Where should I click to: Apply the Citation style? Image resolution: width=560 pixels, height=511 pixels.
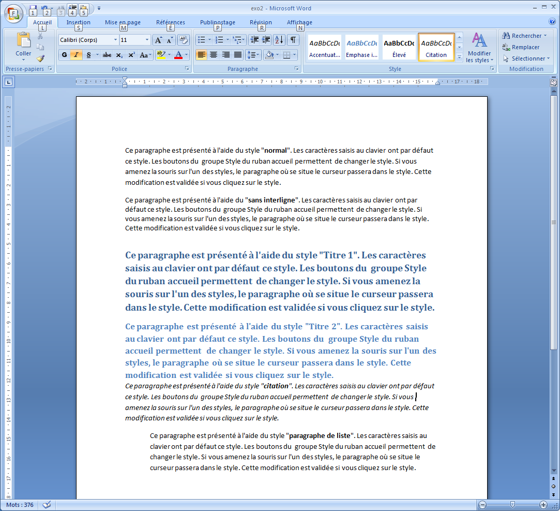click(x=436, y=47)
